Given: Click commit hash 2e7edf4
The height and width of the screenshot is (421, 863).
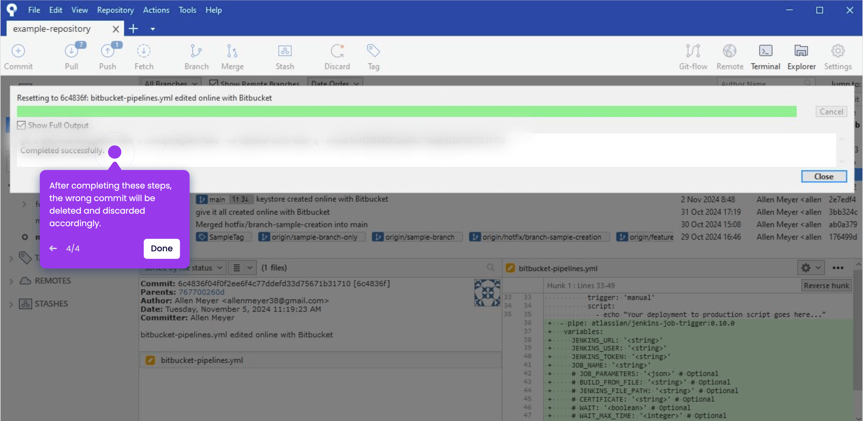Looking at the screenshot, I should pyautogui.click(x=842, y=200).
